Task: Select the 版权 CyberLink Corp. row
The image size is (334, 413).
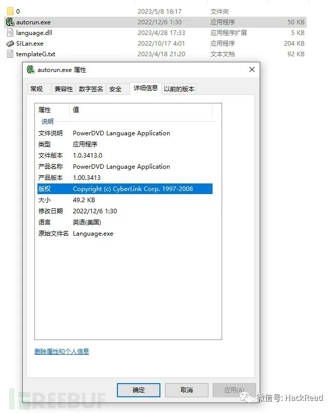Action: tap(125, 189)
